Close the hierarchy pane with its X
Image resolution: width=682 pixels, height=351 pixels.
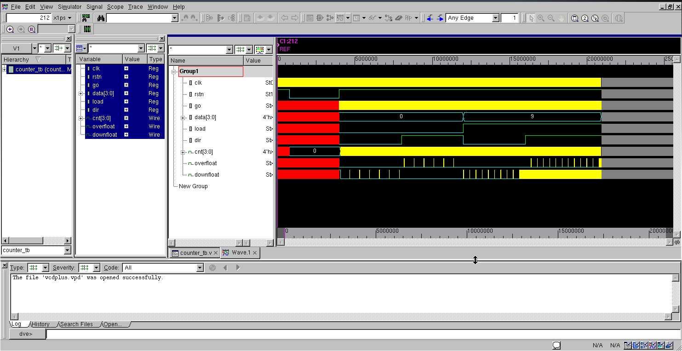tap(69, 39)
